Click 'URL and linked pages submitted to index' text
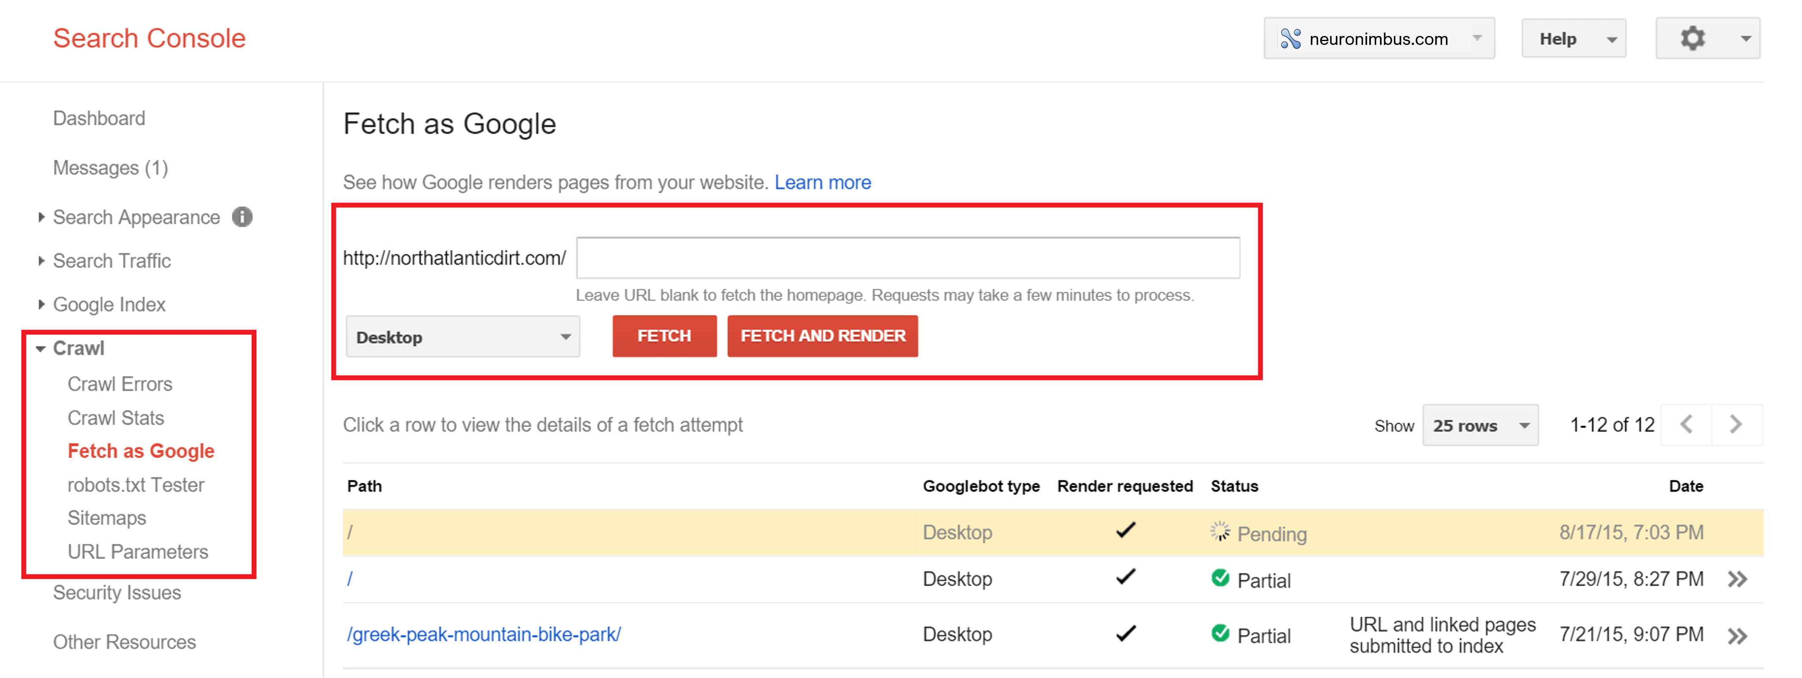This screenshot has width=1802, height=678. [x=1443, y=635]
